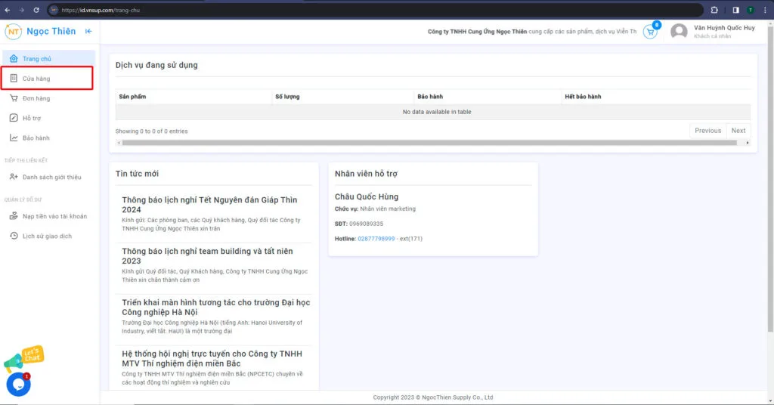Screen dimensions: 774x405
Task: Click the Previous pagination button
Action: click(x=707, y=131)
